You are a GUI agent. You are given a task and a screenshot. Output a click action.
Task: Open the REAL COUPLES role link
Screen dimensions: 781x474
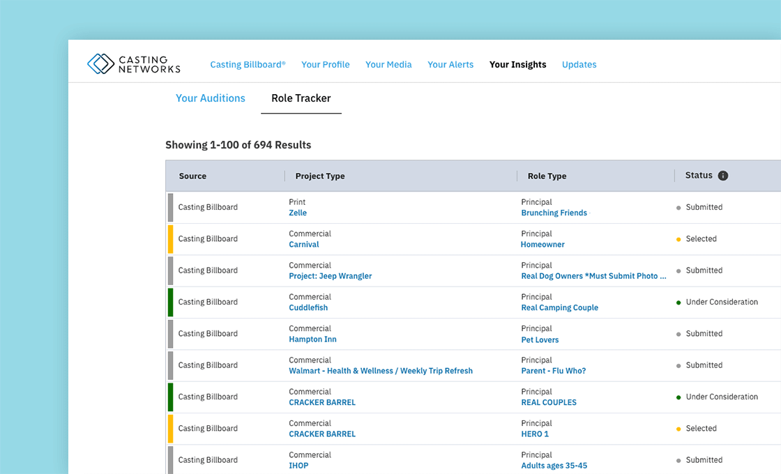point(548,402)
